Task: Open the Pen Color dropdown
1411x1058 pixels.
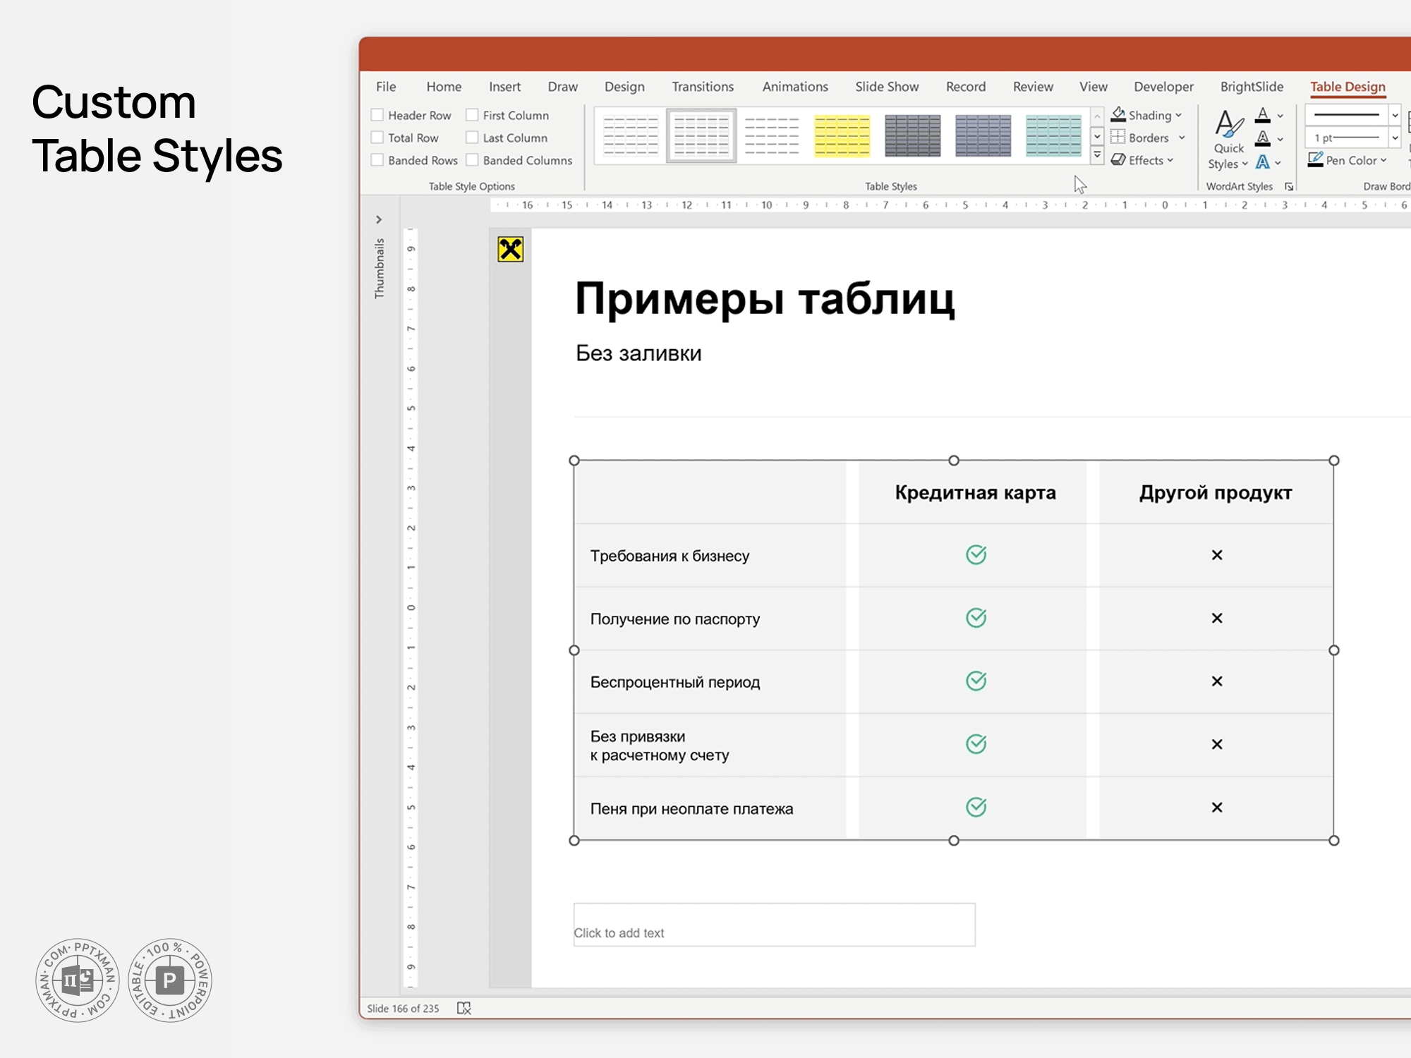Action: (1349, 160)
